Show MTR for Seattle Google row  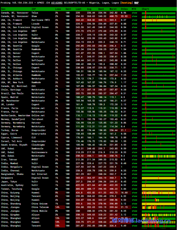tap(135, 46)
